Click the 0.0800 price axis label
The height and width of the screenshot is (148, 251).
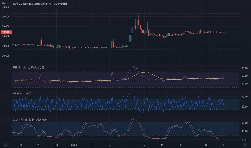(6, 7)
